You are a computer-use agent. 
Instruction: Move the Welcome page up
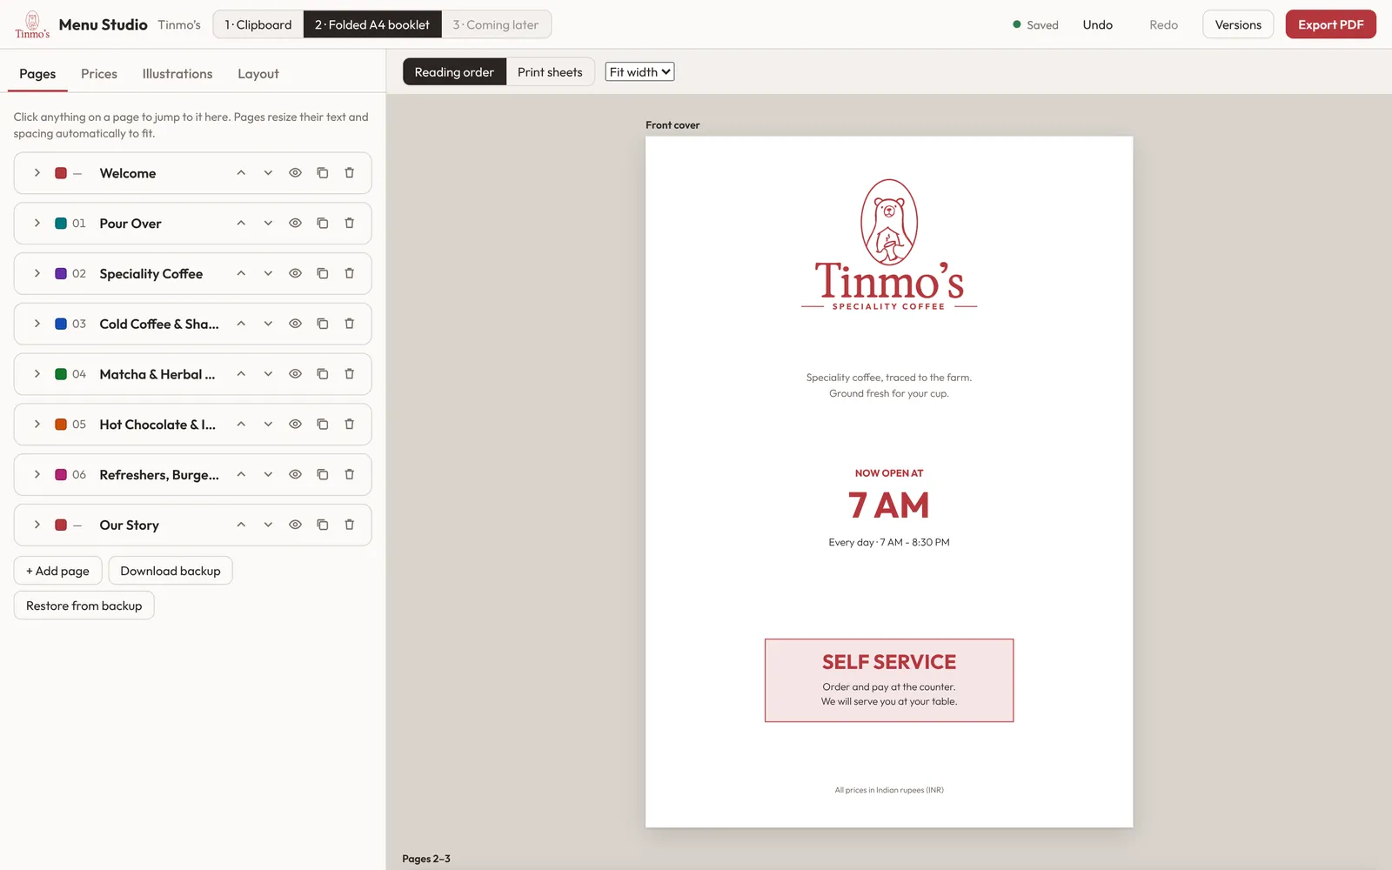pos(241,173)
